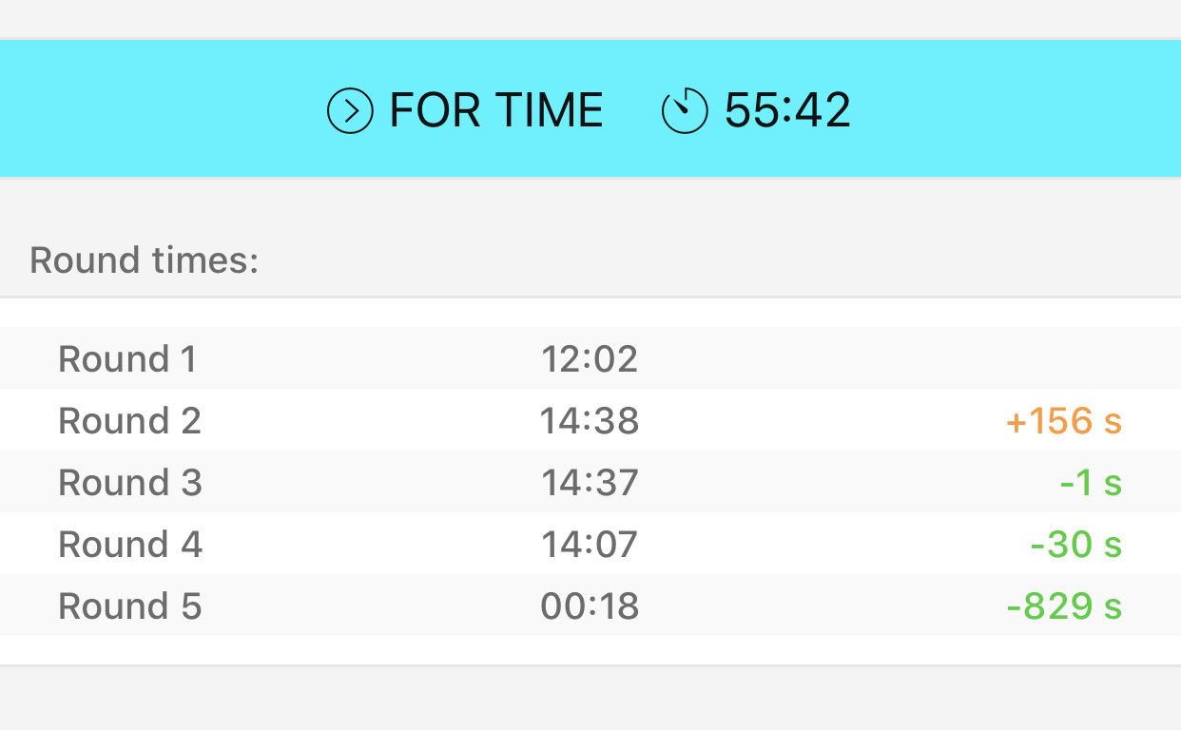The height and width of the screenshot is (730, 1181).
Task: Select the Round 1 row label
Action: coord(127,359)
